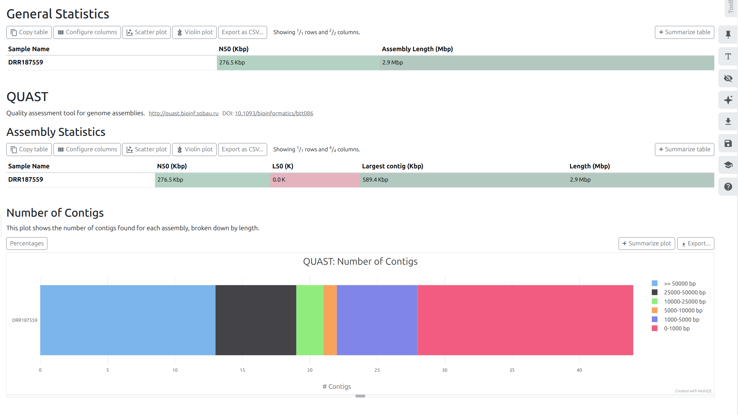Sort by N50 (Kbp) column in General Statistics
Viewport: 738px width, 415px height.
pyautogui.click(x=233, y=49)
